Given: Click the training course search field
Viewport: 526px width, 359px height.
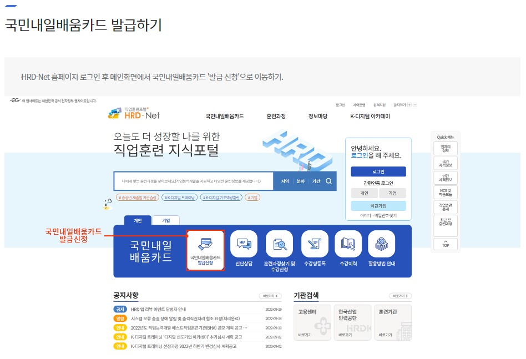Looking at the screenshot, I should tap(194, 181).
